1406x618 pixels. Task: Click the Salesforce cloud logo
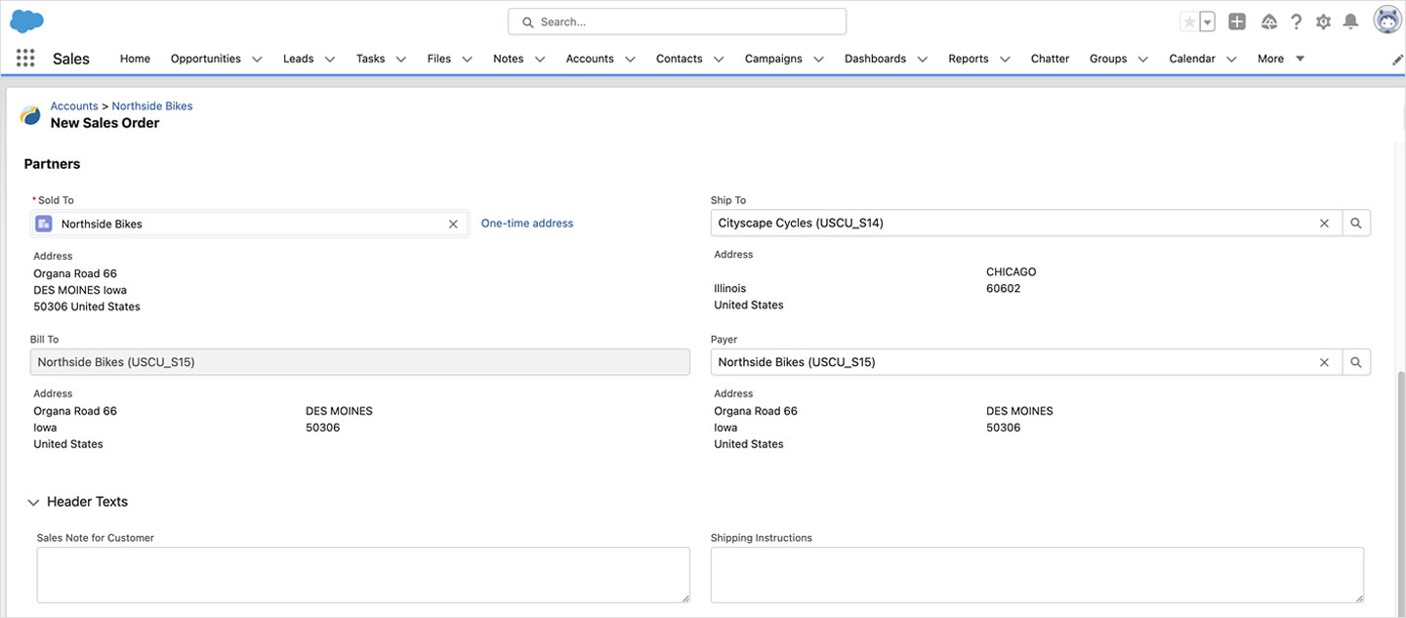click(26, 21)
